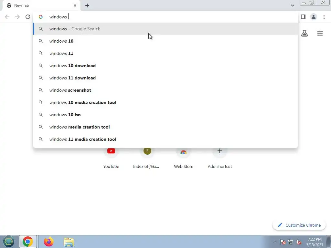Choose the 'windows 10' suggestion

coord(165,41)
